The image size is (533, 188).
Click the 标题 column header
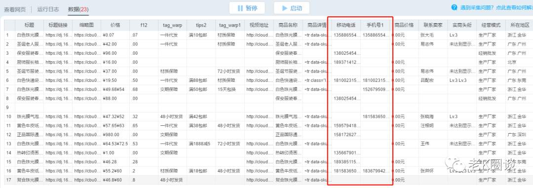tap(30, 25)
